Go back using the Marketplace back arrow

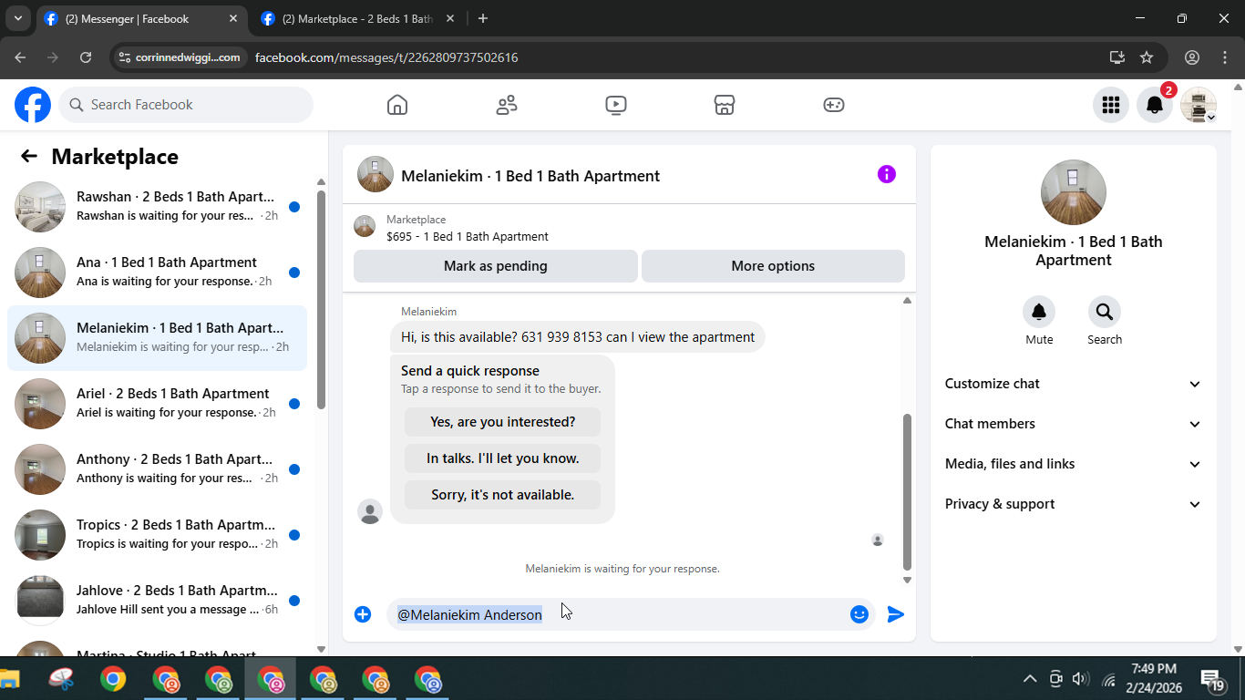tap(29, 156)
